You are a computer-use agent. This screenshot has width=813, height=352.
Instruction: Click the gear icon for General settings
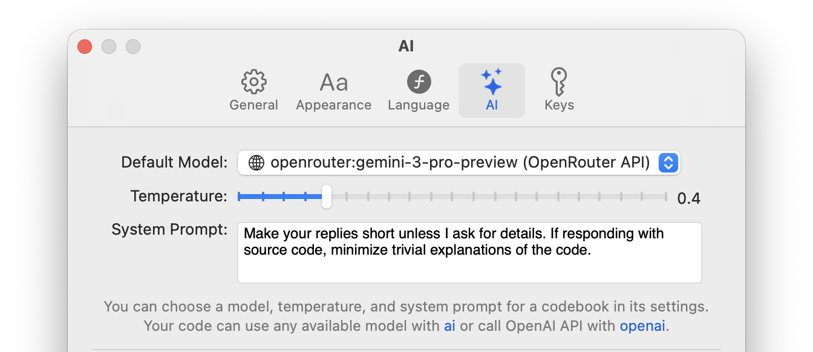point(254,82)
